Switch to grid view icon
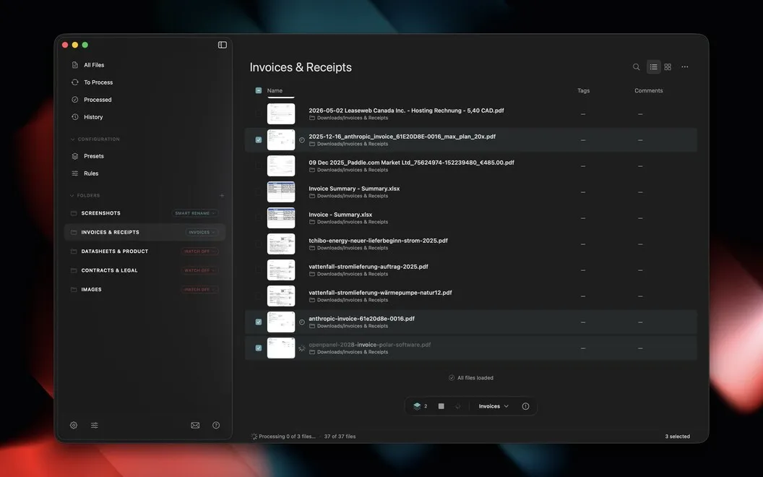Screen dimensions: 763x477 pos(668,66)
